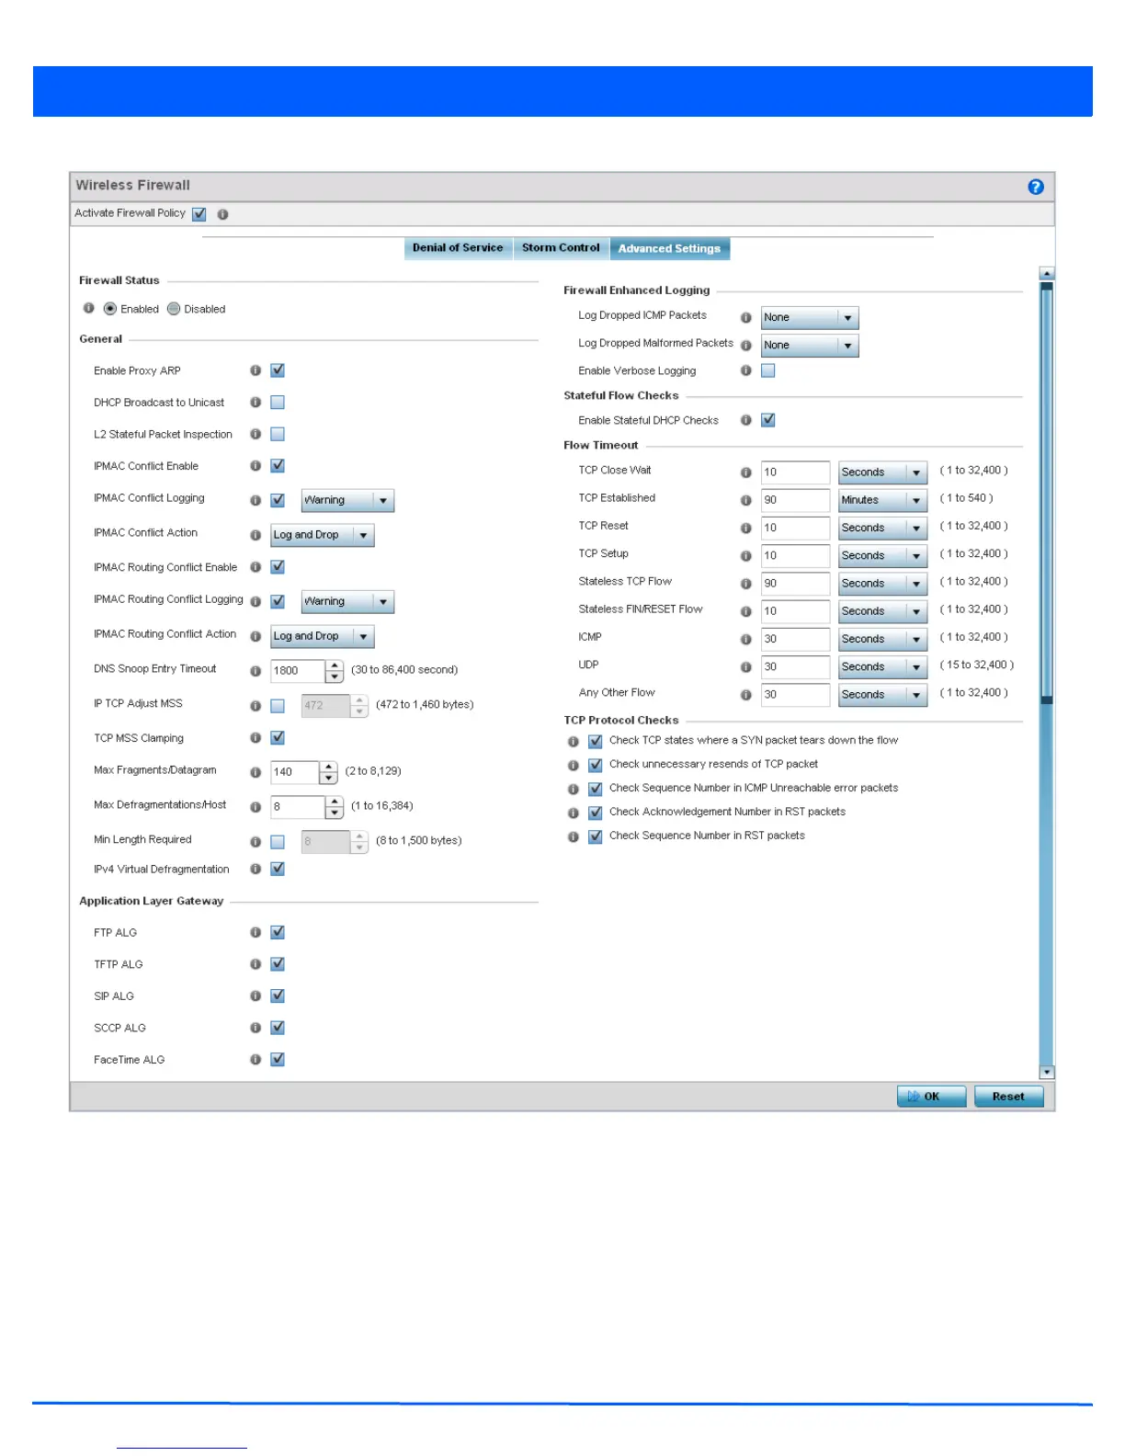1125x1456 pixels.
Task: Click info icon for Log Dropped ICMP Packets
Action: pos(746,318)
